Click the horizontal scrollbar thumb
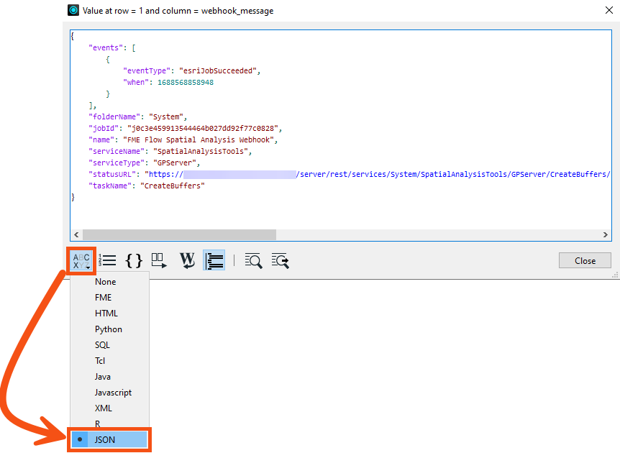Image resolution: width=620 pixels, height=453 pixels. click(179, 235)
